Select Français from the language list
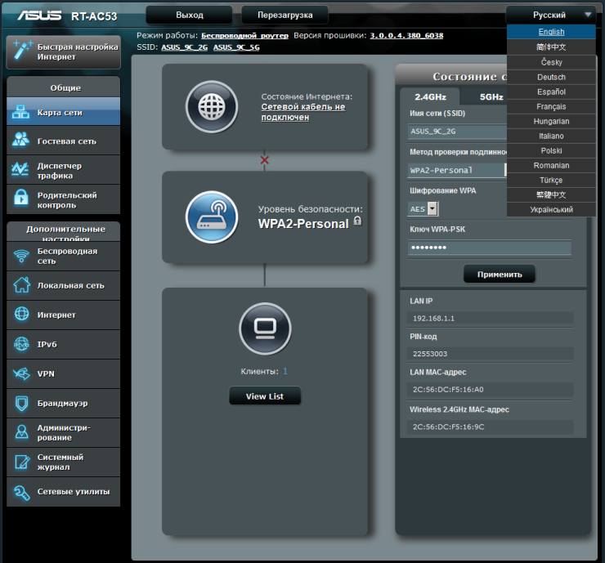The height and width of the screenshot is (563, 605). (551, 106)
